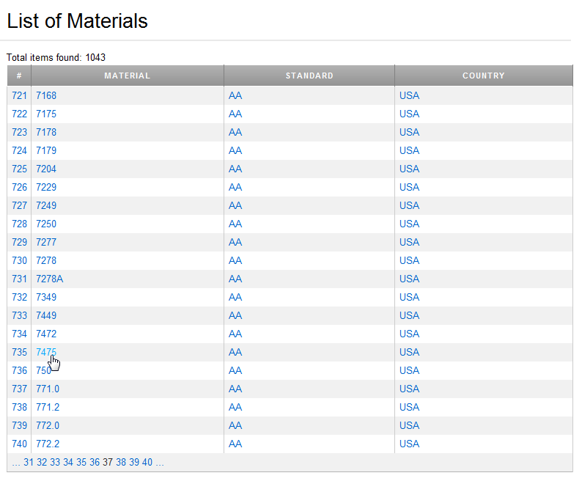The height and width of the screenshot is (481, 582).
Task: Click row number 740 link
Action: click(19, 444)
